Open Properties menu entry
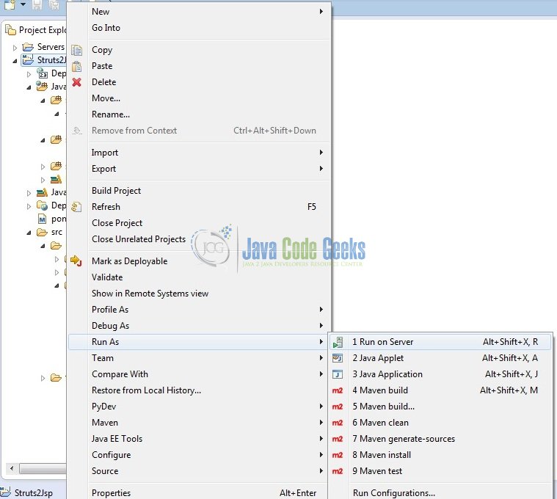This screenshot has height=499, width=557. click(198, 493)
